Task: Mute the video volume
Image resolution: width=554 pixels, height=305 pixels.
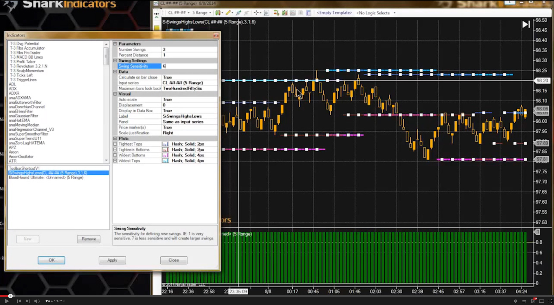Action: (x=37, y=301)
